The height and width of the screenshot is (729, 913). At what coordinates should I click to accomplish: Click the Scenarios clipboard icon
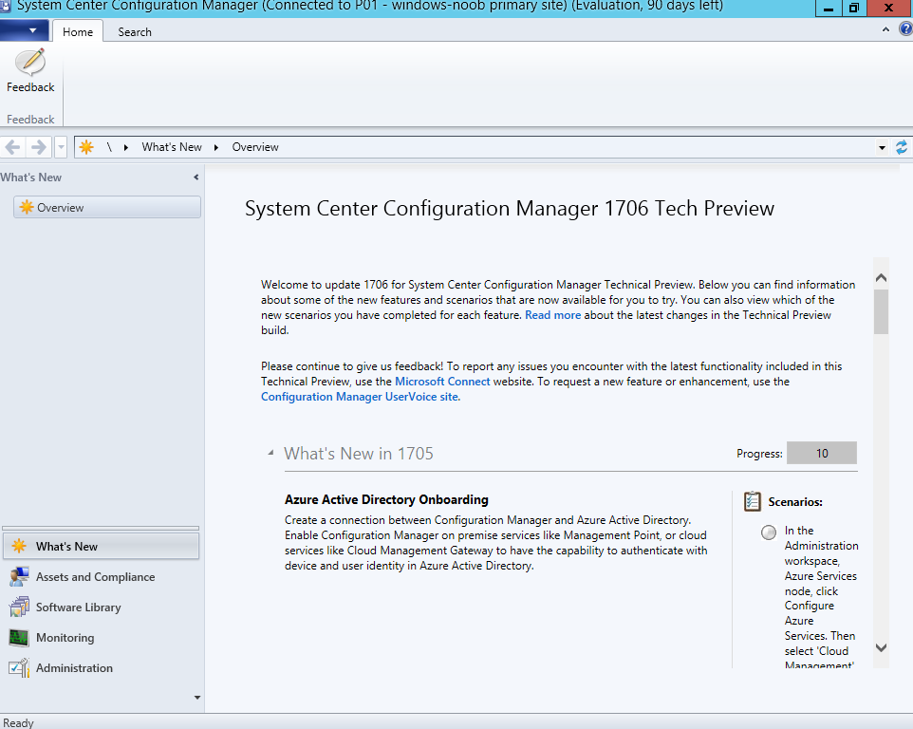click(x=753, y=501)
